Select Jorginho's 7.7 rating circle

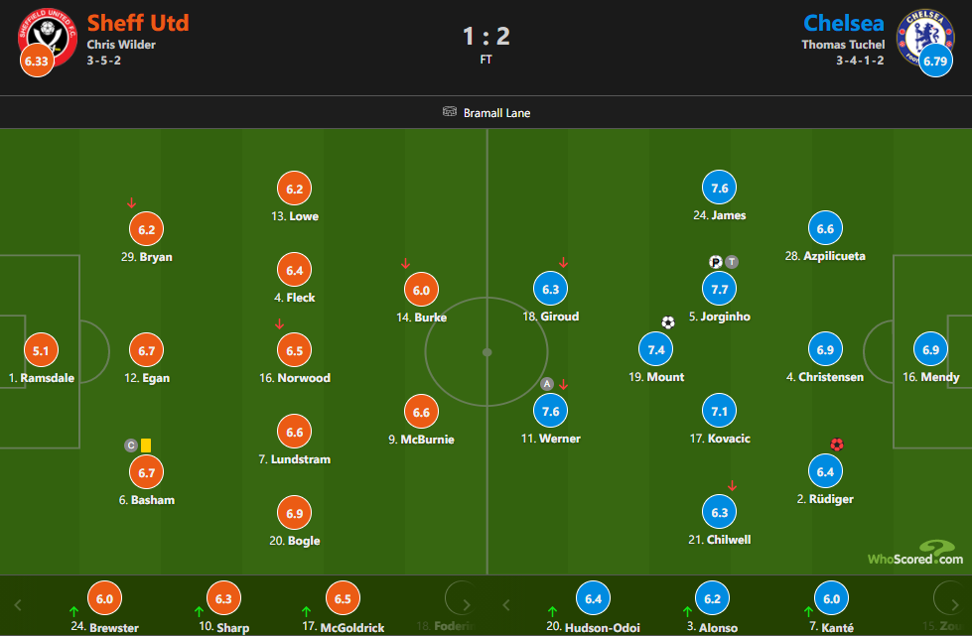[719, 289]
